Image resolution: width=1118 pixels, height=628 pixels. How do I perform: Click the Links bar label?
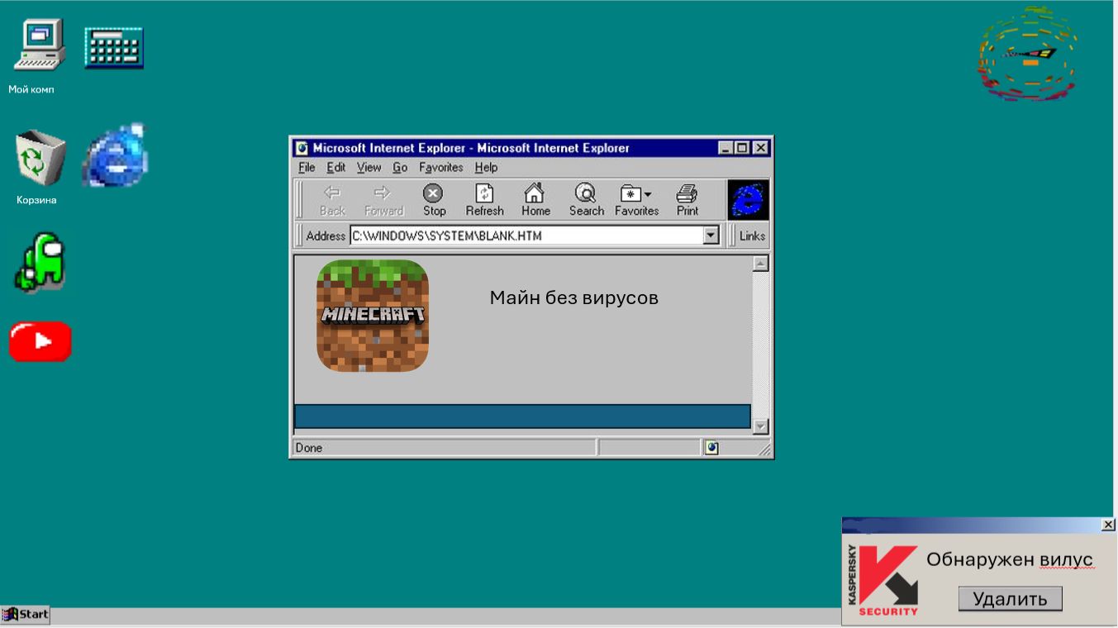coord(752,235)
